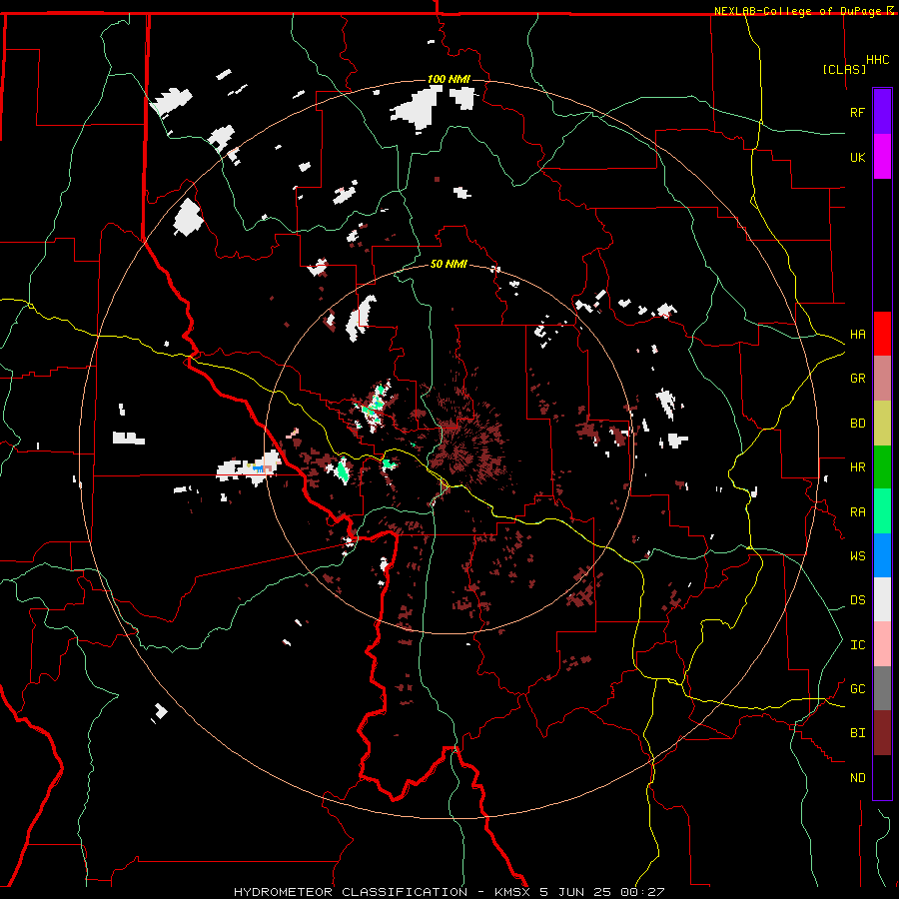Click the RF purple legend swatch

pyautogui.click(x=882, y=112)
